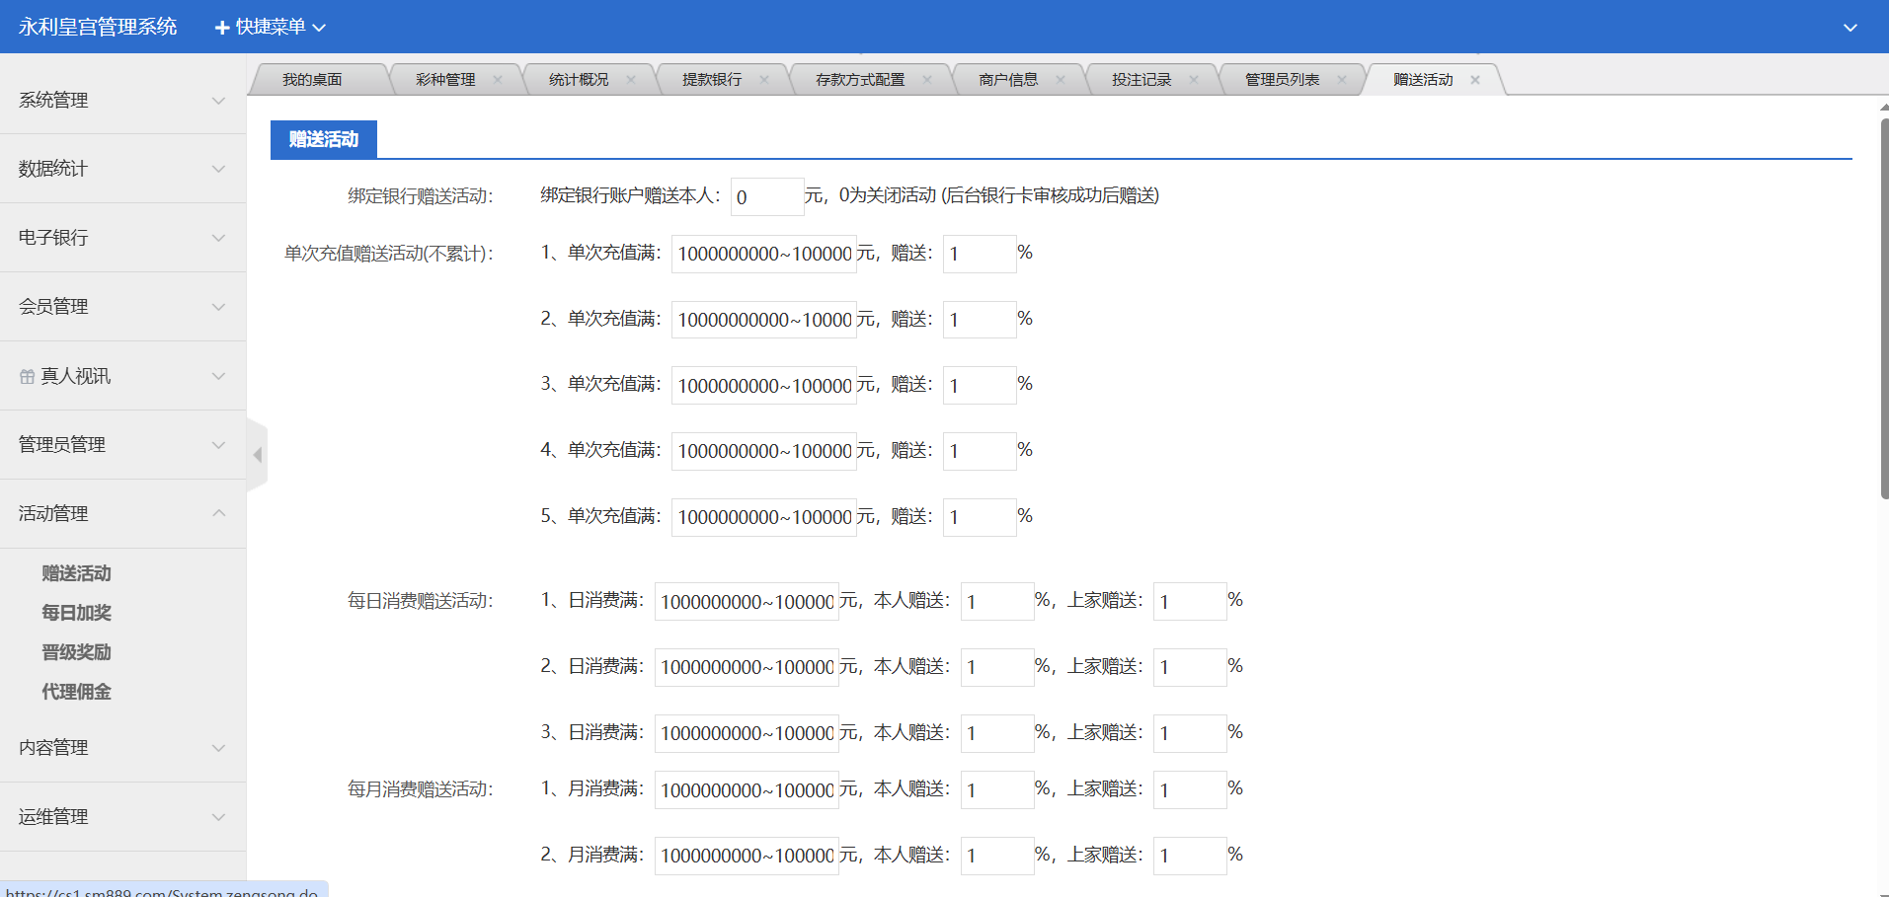Close the 管理员列表 tab
1889x897 pixels.
point(1342,80)
